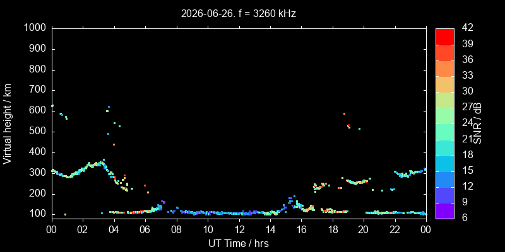Image resolution: width=505 pixels, height=252 pixels.
Task: Click the blue echo bump near 15.5 hrs
Action: (x=291, y=200)
